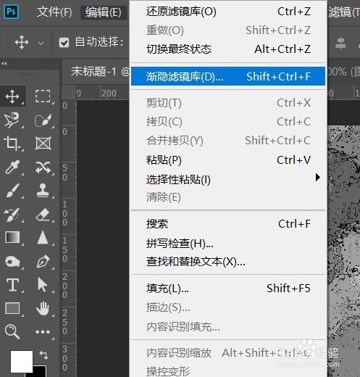Select the Eraser tool

tap(43, 215)
